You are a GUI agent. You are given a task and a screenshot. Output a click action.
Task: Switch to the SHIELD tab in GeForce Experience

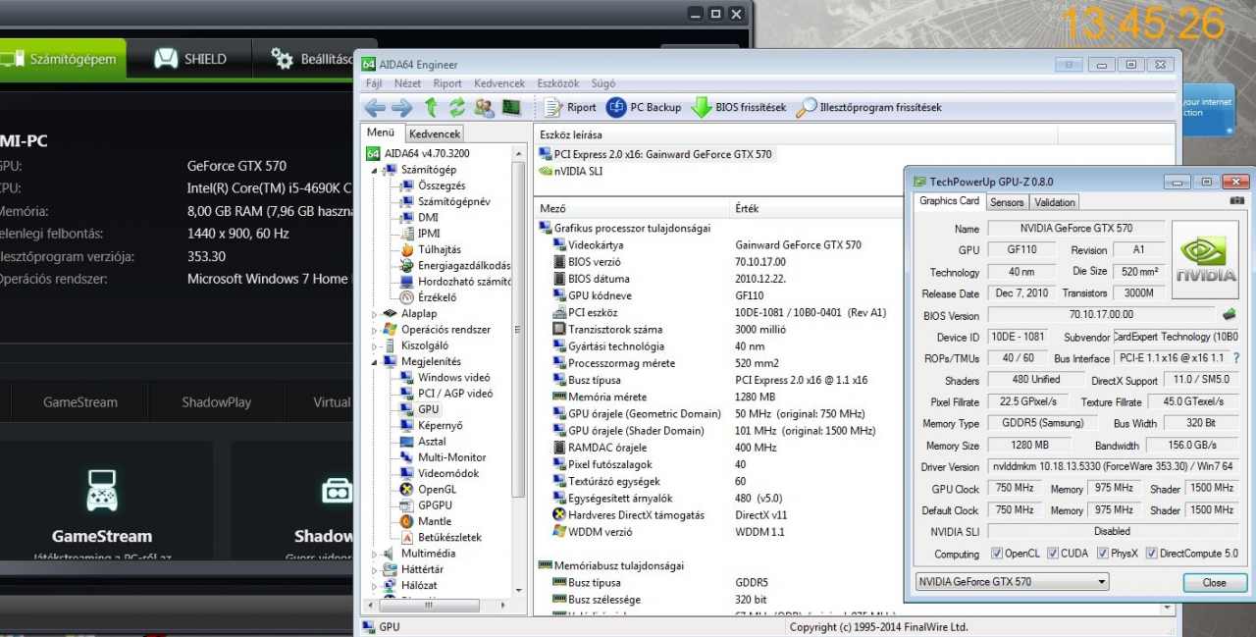pyautogui.click(x=189, y=59)
